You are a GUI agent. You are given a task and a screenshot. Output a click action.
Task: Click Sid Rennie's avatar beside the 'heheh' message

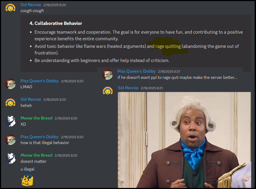tap(10, 102)
